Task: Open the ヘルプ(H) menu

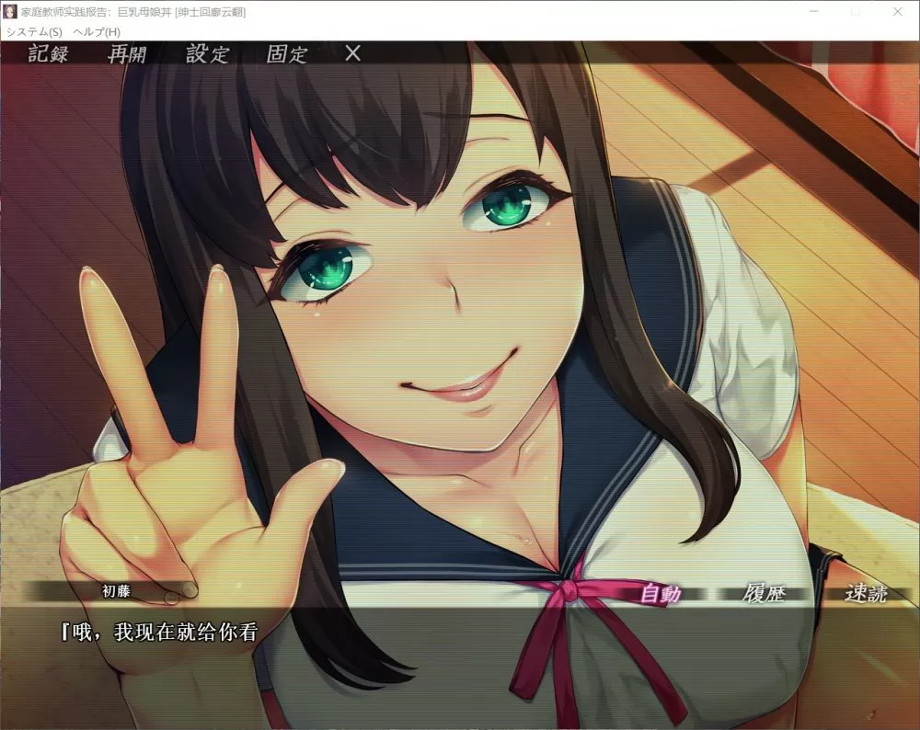Action: click(x=97, y=32)
